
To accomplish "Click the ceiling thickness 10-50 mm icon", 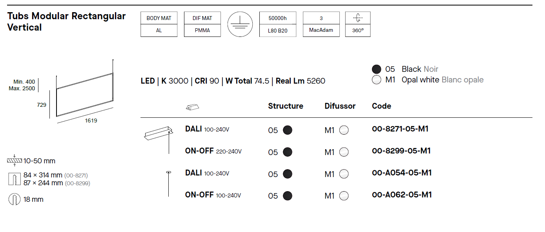I will click(x=15, y=161).
